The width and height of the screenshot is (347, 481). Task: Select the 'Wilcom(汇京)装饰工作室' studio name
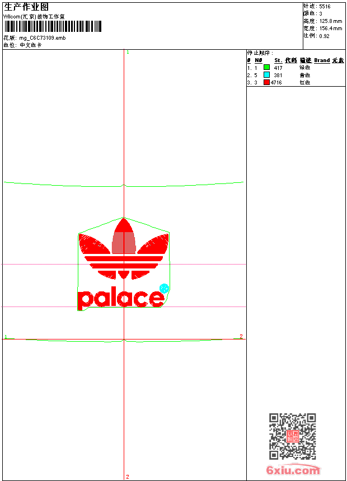coord(34,17)
